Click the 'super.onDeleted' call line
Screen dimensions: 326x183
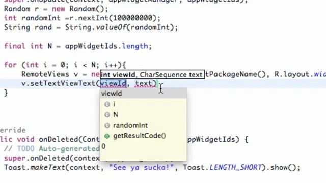pos(52,158)
